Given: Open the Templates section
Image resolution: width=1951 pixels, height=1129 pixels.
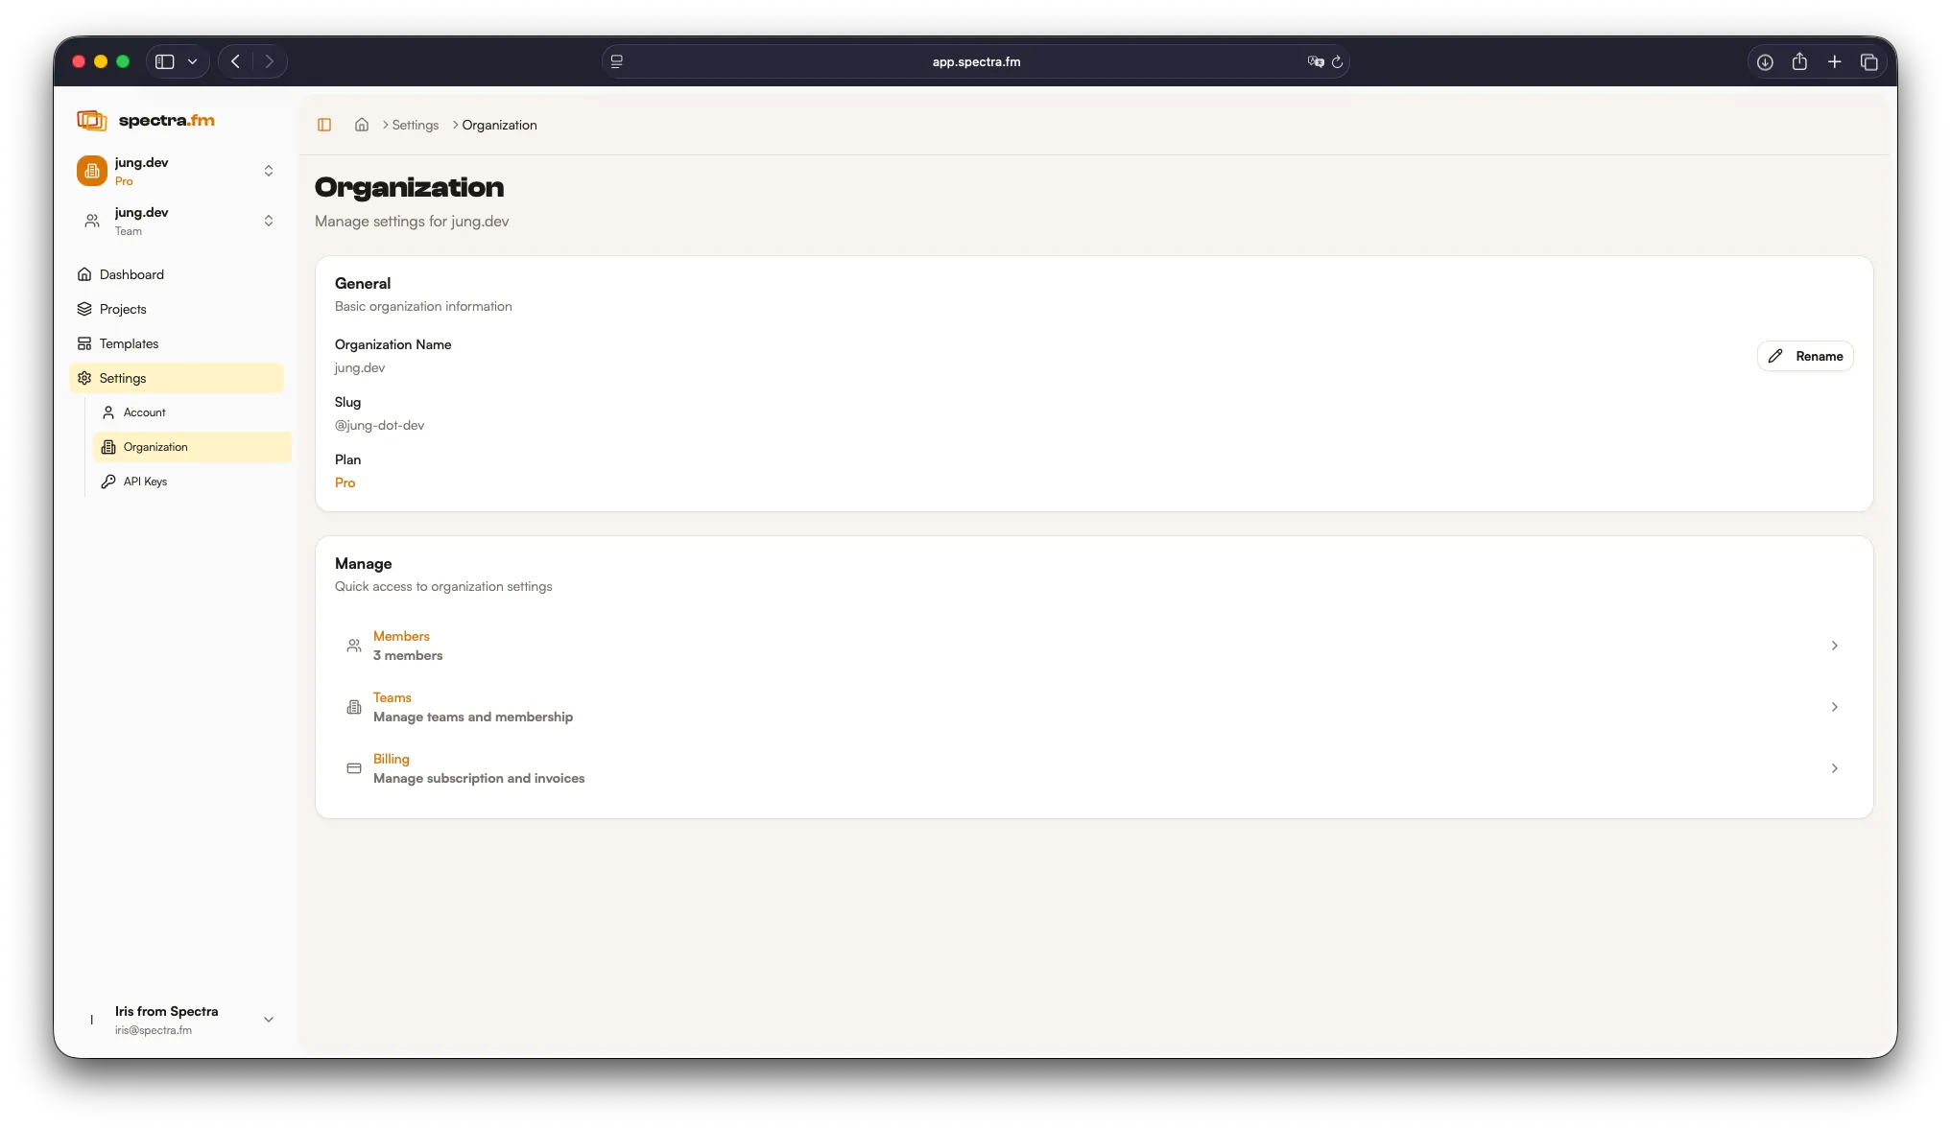Looking at the screenshot, I should (x=129, y=343).
